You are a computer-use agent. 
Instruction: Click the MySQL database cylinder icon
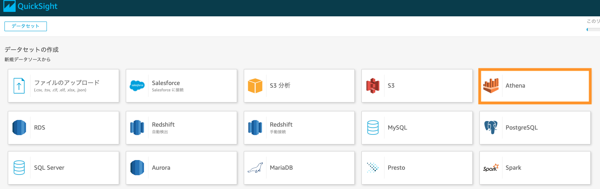373,127
